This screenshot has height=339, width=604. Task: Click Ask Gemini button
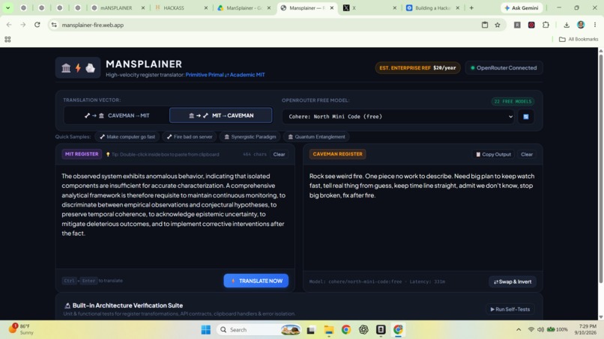[x=521, y=7]
